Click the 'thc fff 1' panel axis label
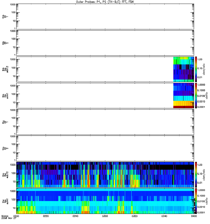Screen dimensions: 210x224 tap(5, 122)
